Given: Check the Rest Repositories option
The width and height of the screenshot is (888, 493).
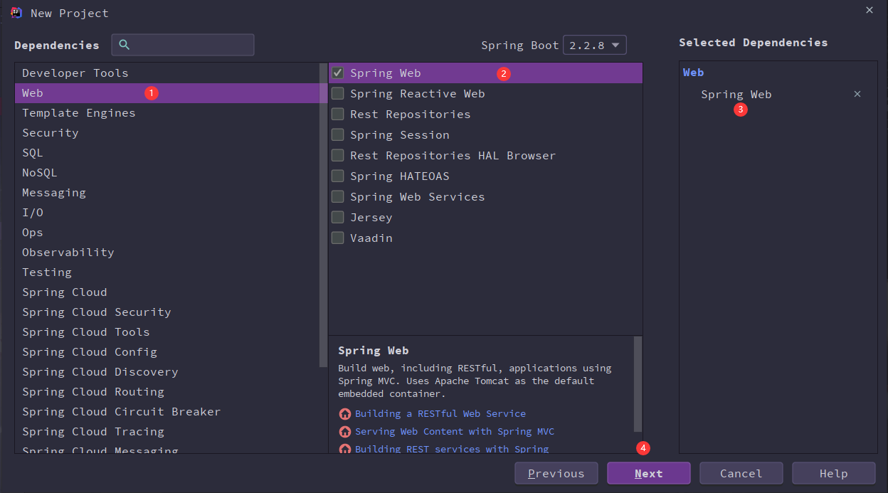Looking at the screenshot, I should (338, 114).
